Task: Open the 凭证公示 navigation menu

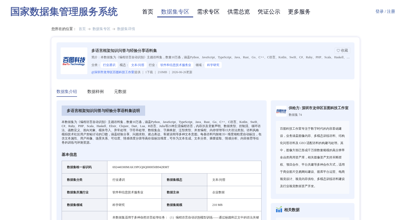Action: 269,12
